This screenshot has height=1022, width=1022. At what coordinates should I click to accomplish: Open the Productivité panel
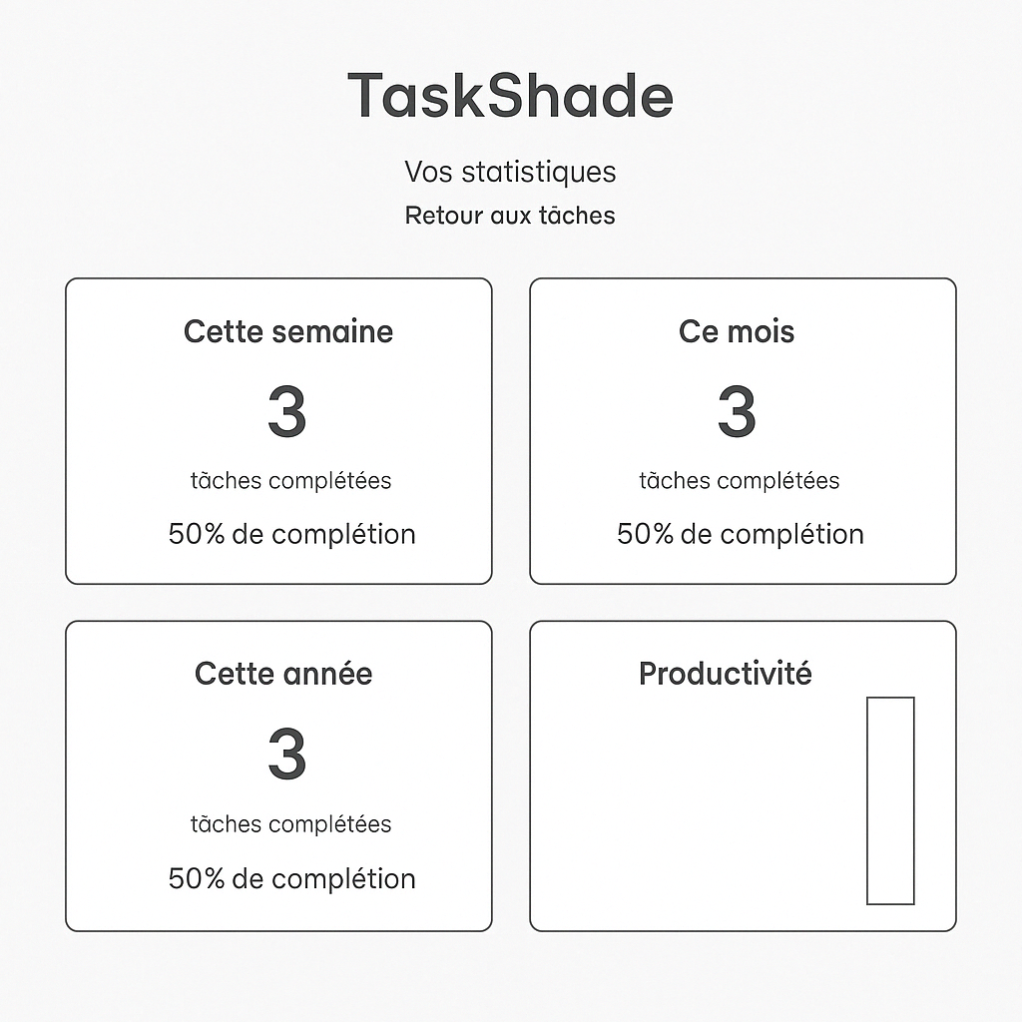point(742,776)
